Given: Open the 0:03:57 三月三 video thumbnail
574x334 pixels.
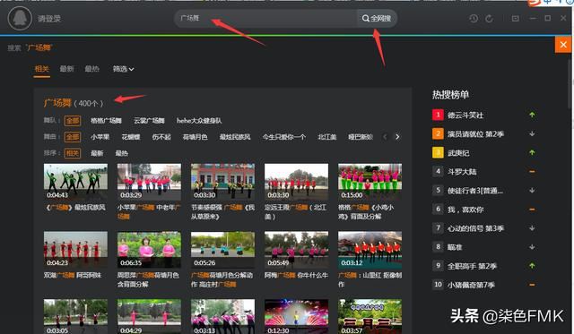Looking at the screenshot, I should click(x=370, y=316).
